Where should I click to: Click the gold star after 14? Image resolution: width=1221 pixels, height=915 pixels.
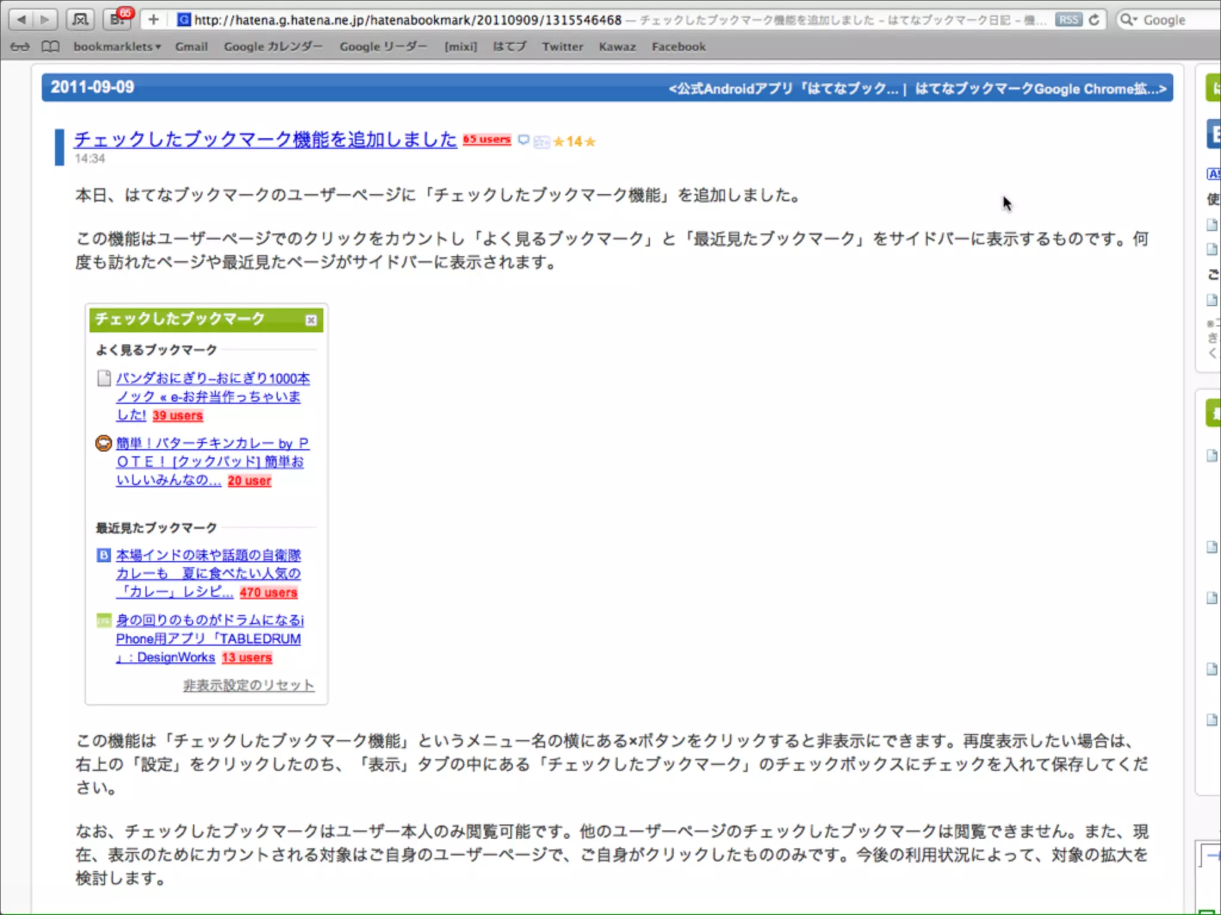point(590,142)
